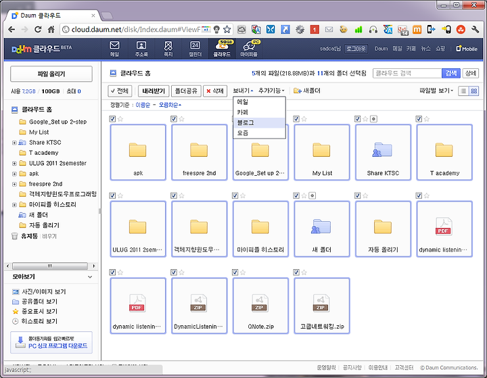Screen dimensions: 487x378
Task: Click the browser home icon
Action: [x=51, y=30]
